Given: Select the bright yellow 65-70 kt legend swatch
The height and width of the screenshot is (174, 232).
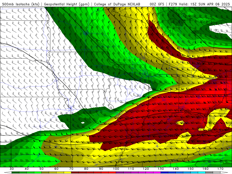Looking at the screenshot, I should pos(68,173).
